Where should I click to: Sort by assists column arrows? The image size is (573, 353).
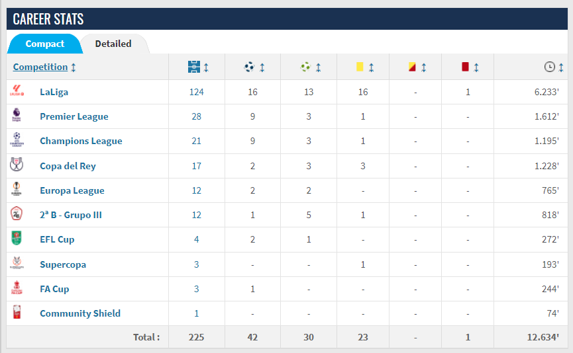click(x=318, y=67)
